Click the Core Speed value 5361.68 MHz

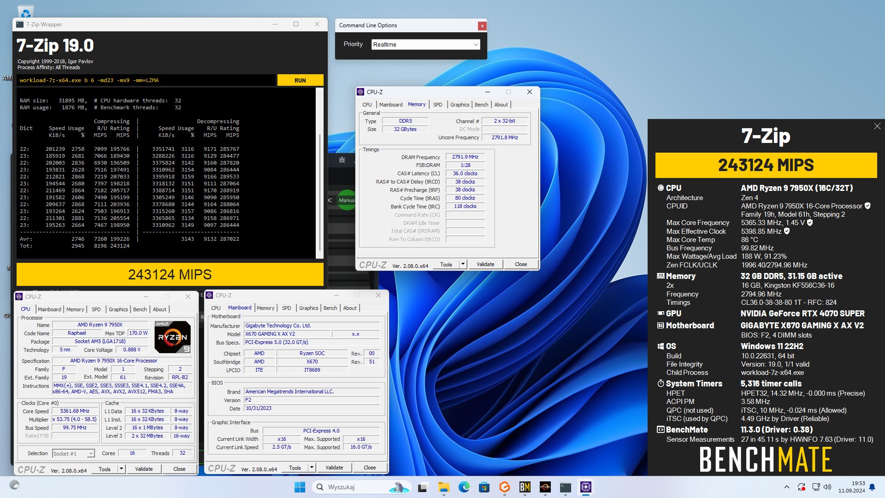coord(75,411)
